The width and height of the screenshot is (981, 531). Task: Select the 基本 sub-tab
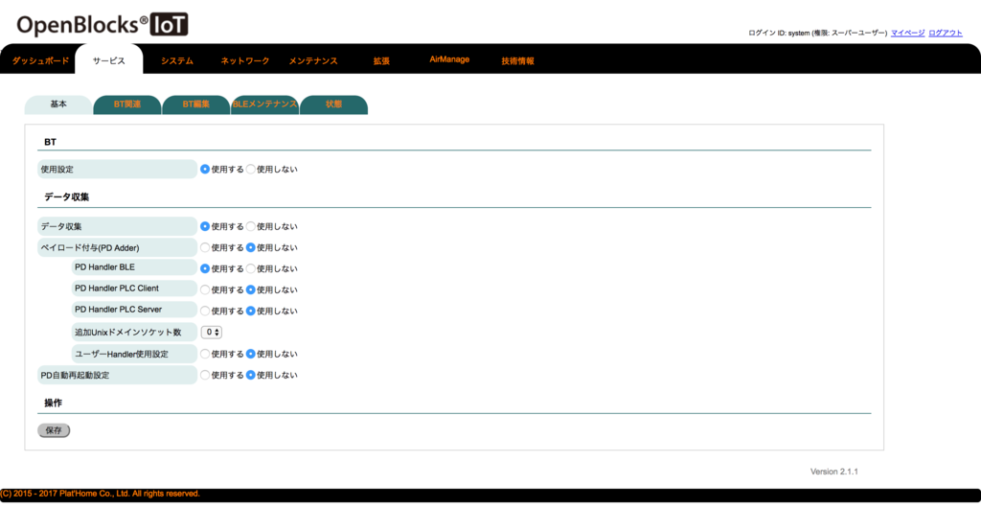(58, 104)
